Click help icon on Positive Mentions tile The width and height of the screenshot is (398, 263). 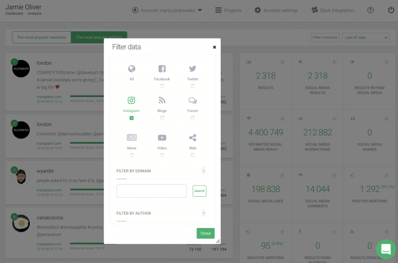coord(386,176)
